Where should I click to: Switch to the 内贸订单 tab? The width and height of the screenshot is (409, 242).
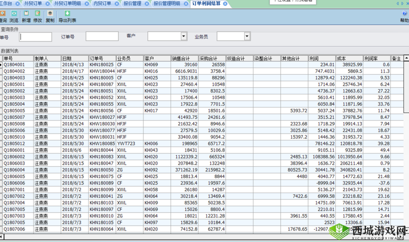pos(102,3)
